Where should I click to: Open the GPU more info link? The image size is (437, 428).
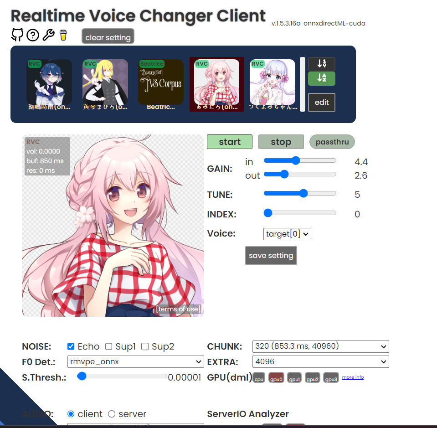[x=353, y=377]
